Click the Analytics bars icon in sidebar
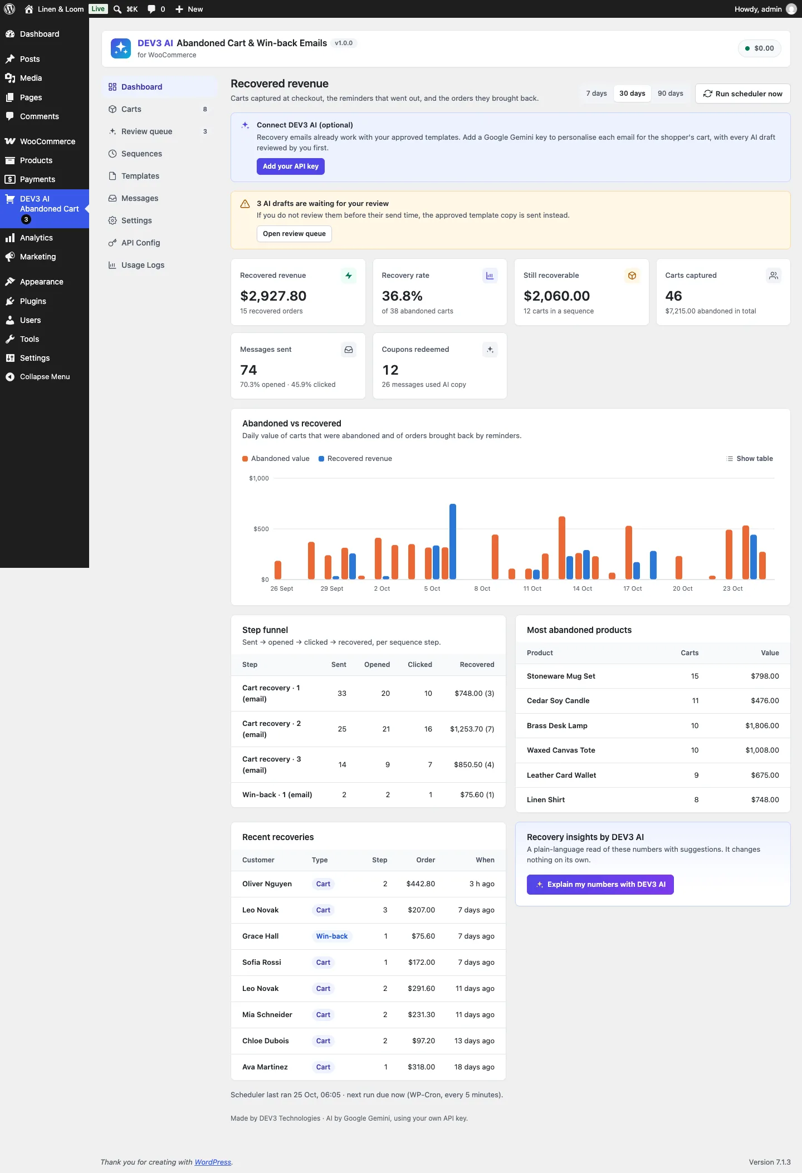The width and height of the screenshot is (802, 1173). (x=10, y=238)
